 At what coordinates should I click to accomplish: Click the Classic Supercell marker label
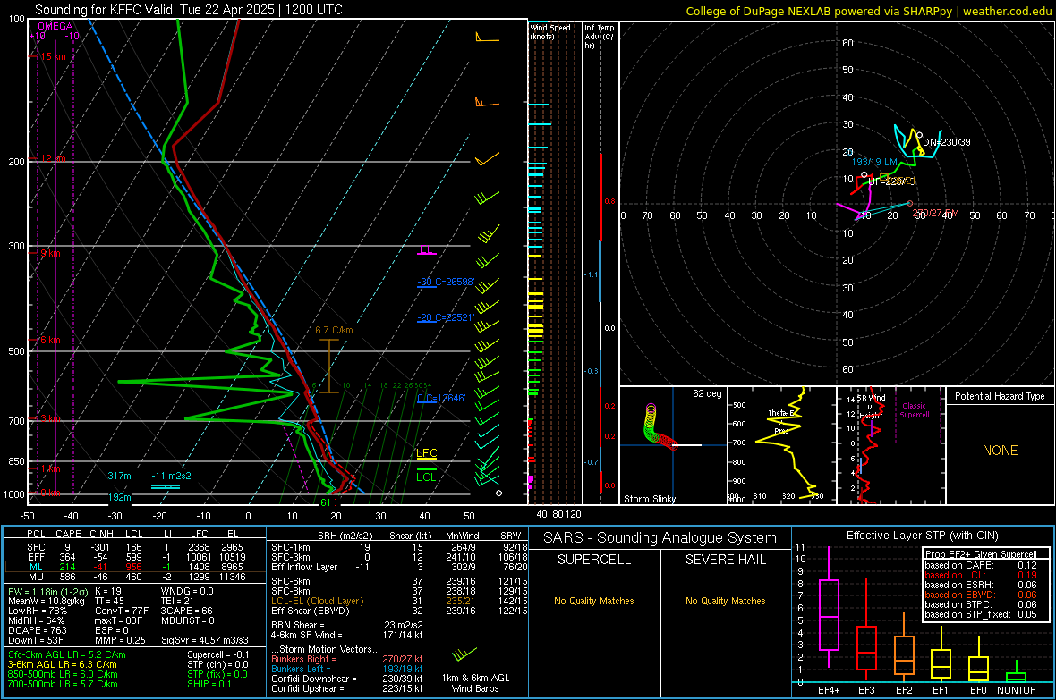pyautogui.click(x=914, y=410)
